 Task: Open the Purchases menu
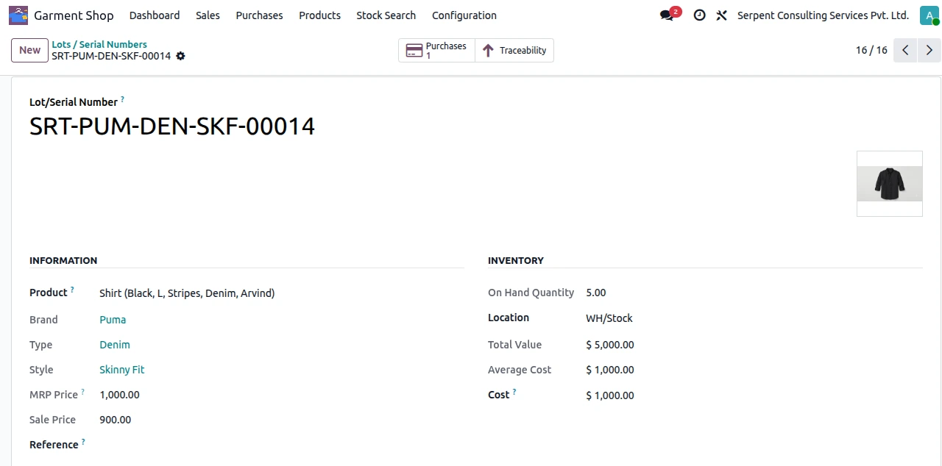tap(259, 15)
